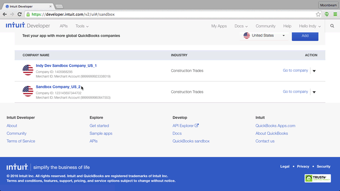Open Sample apps footer link
Image resolution: width=340 pixels, height=191 pixels.
coord(101,133)
